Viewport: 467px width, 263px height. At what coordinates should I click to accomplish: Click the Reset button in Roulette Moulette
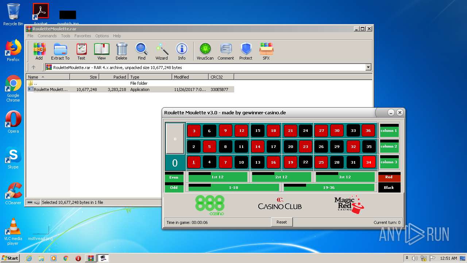pos(282,222)
